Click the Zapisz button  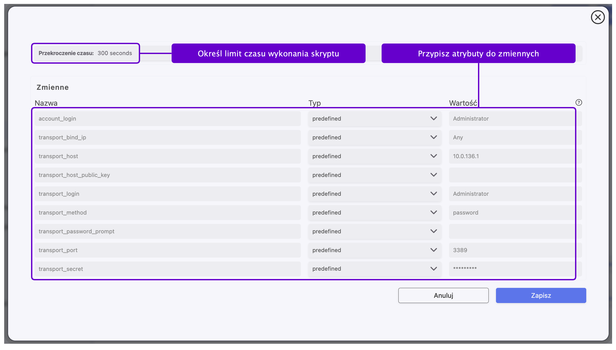pyautogui.click(x=541, y=295)
